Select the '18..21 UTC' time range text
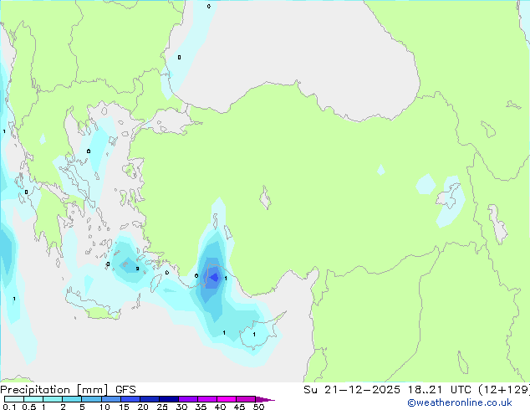The image size is (530, 410). point(440,390)
